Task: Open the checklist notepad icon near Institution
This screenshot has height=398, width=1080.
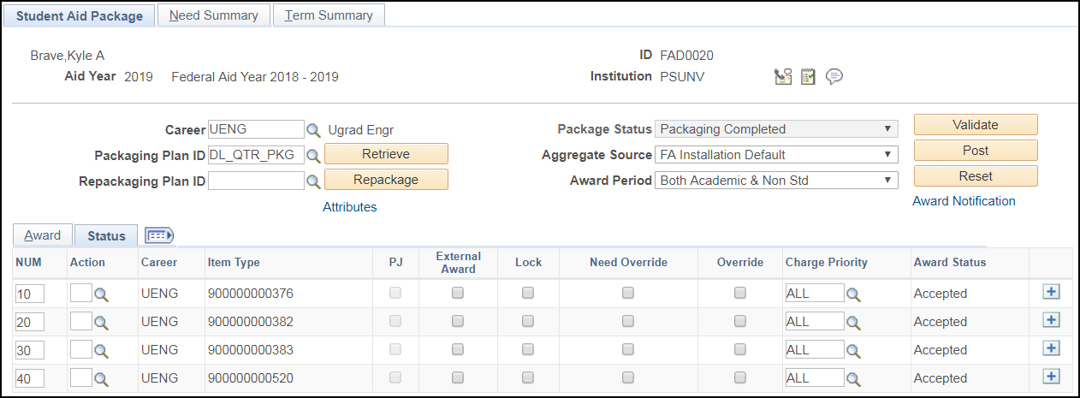Action: 808,77
